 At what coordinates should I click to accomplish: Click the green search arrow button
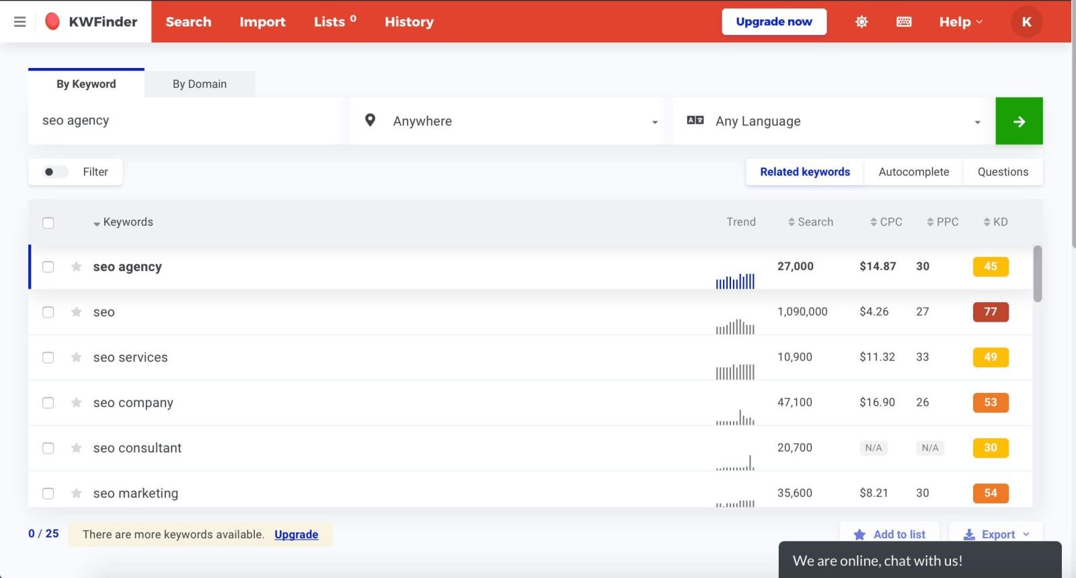(1018, 121)
